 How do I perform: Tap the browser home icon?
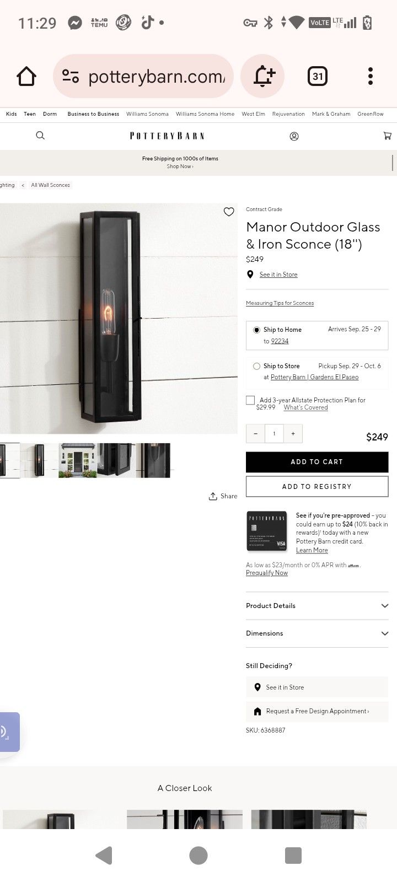(x=26, y=76)
